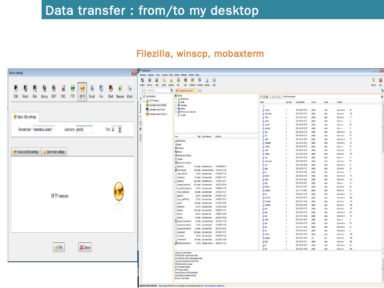Select the FILLOUX folder in remote list
This screenshot has width=384, height=288.
pos(266,198)
